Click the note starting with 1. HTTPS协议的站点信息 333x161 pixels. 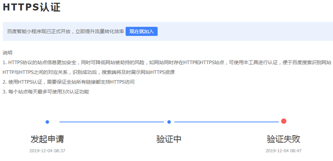click(x=167, y=63)
